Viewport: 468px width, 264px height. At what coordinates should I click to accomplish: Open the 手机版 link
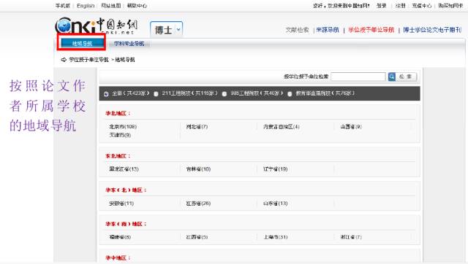click(63, 6)
